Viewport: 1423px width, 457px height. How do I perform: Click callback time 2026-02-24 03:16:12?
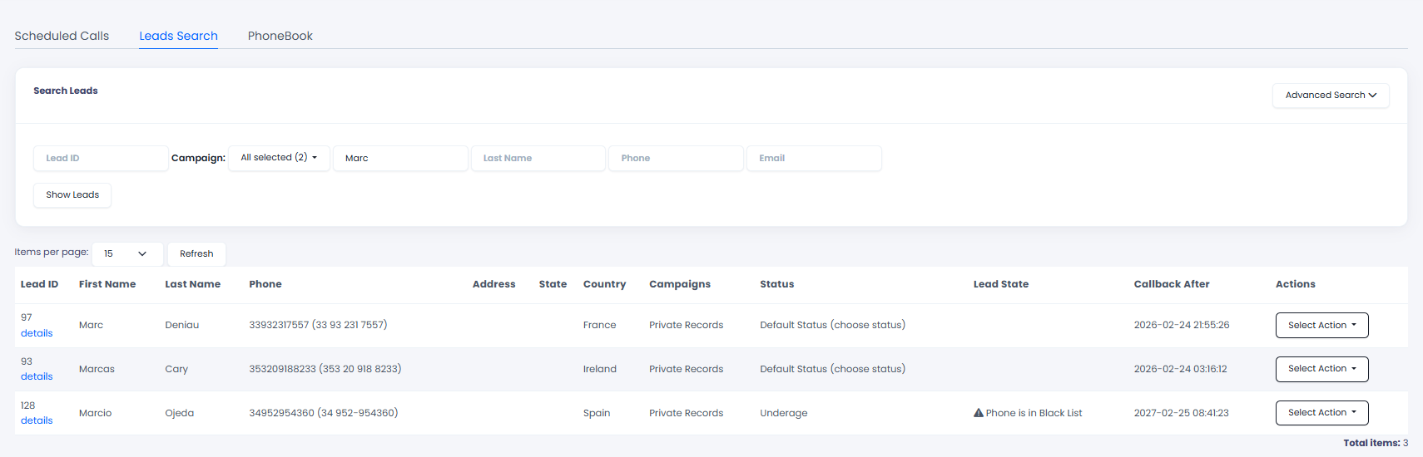(1180, 369)
